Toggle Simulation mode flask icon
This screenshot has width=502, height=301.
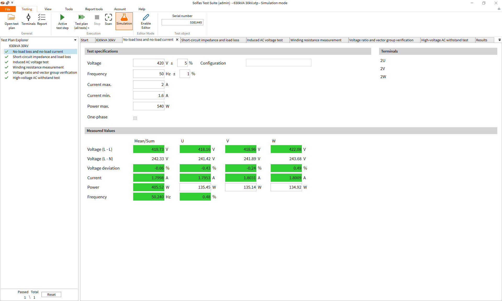tap(124, 18)
